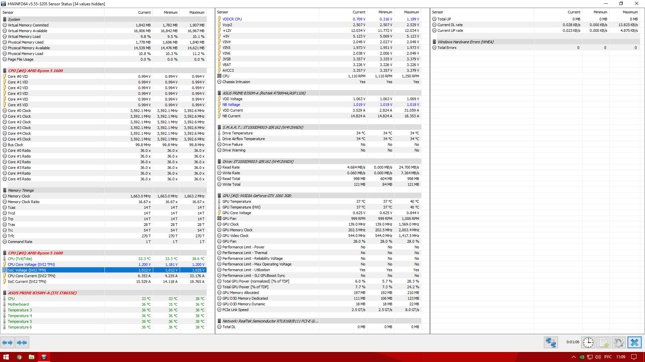645x362 pixels.
Task: Select the GPU Temperature row
Action: click(236, 201)
